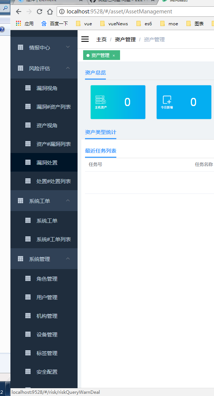Go to 主页 via the breadcrumb
This screenshot has height=396, width=214.
tap(101, 39)
